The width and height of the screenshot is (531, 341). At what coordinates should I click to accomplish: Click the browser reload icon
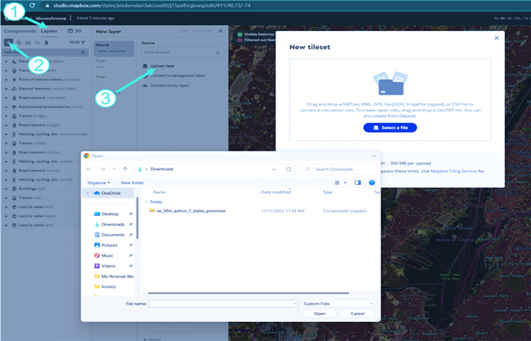(x=32, y=5)
